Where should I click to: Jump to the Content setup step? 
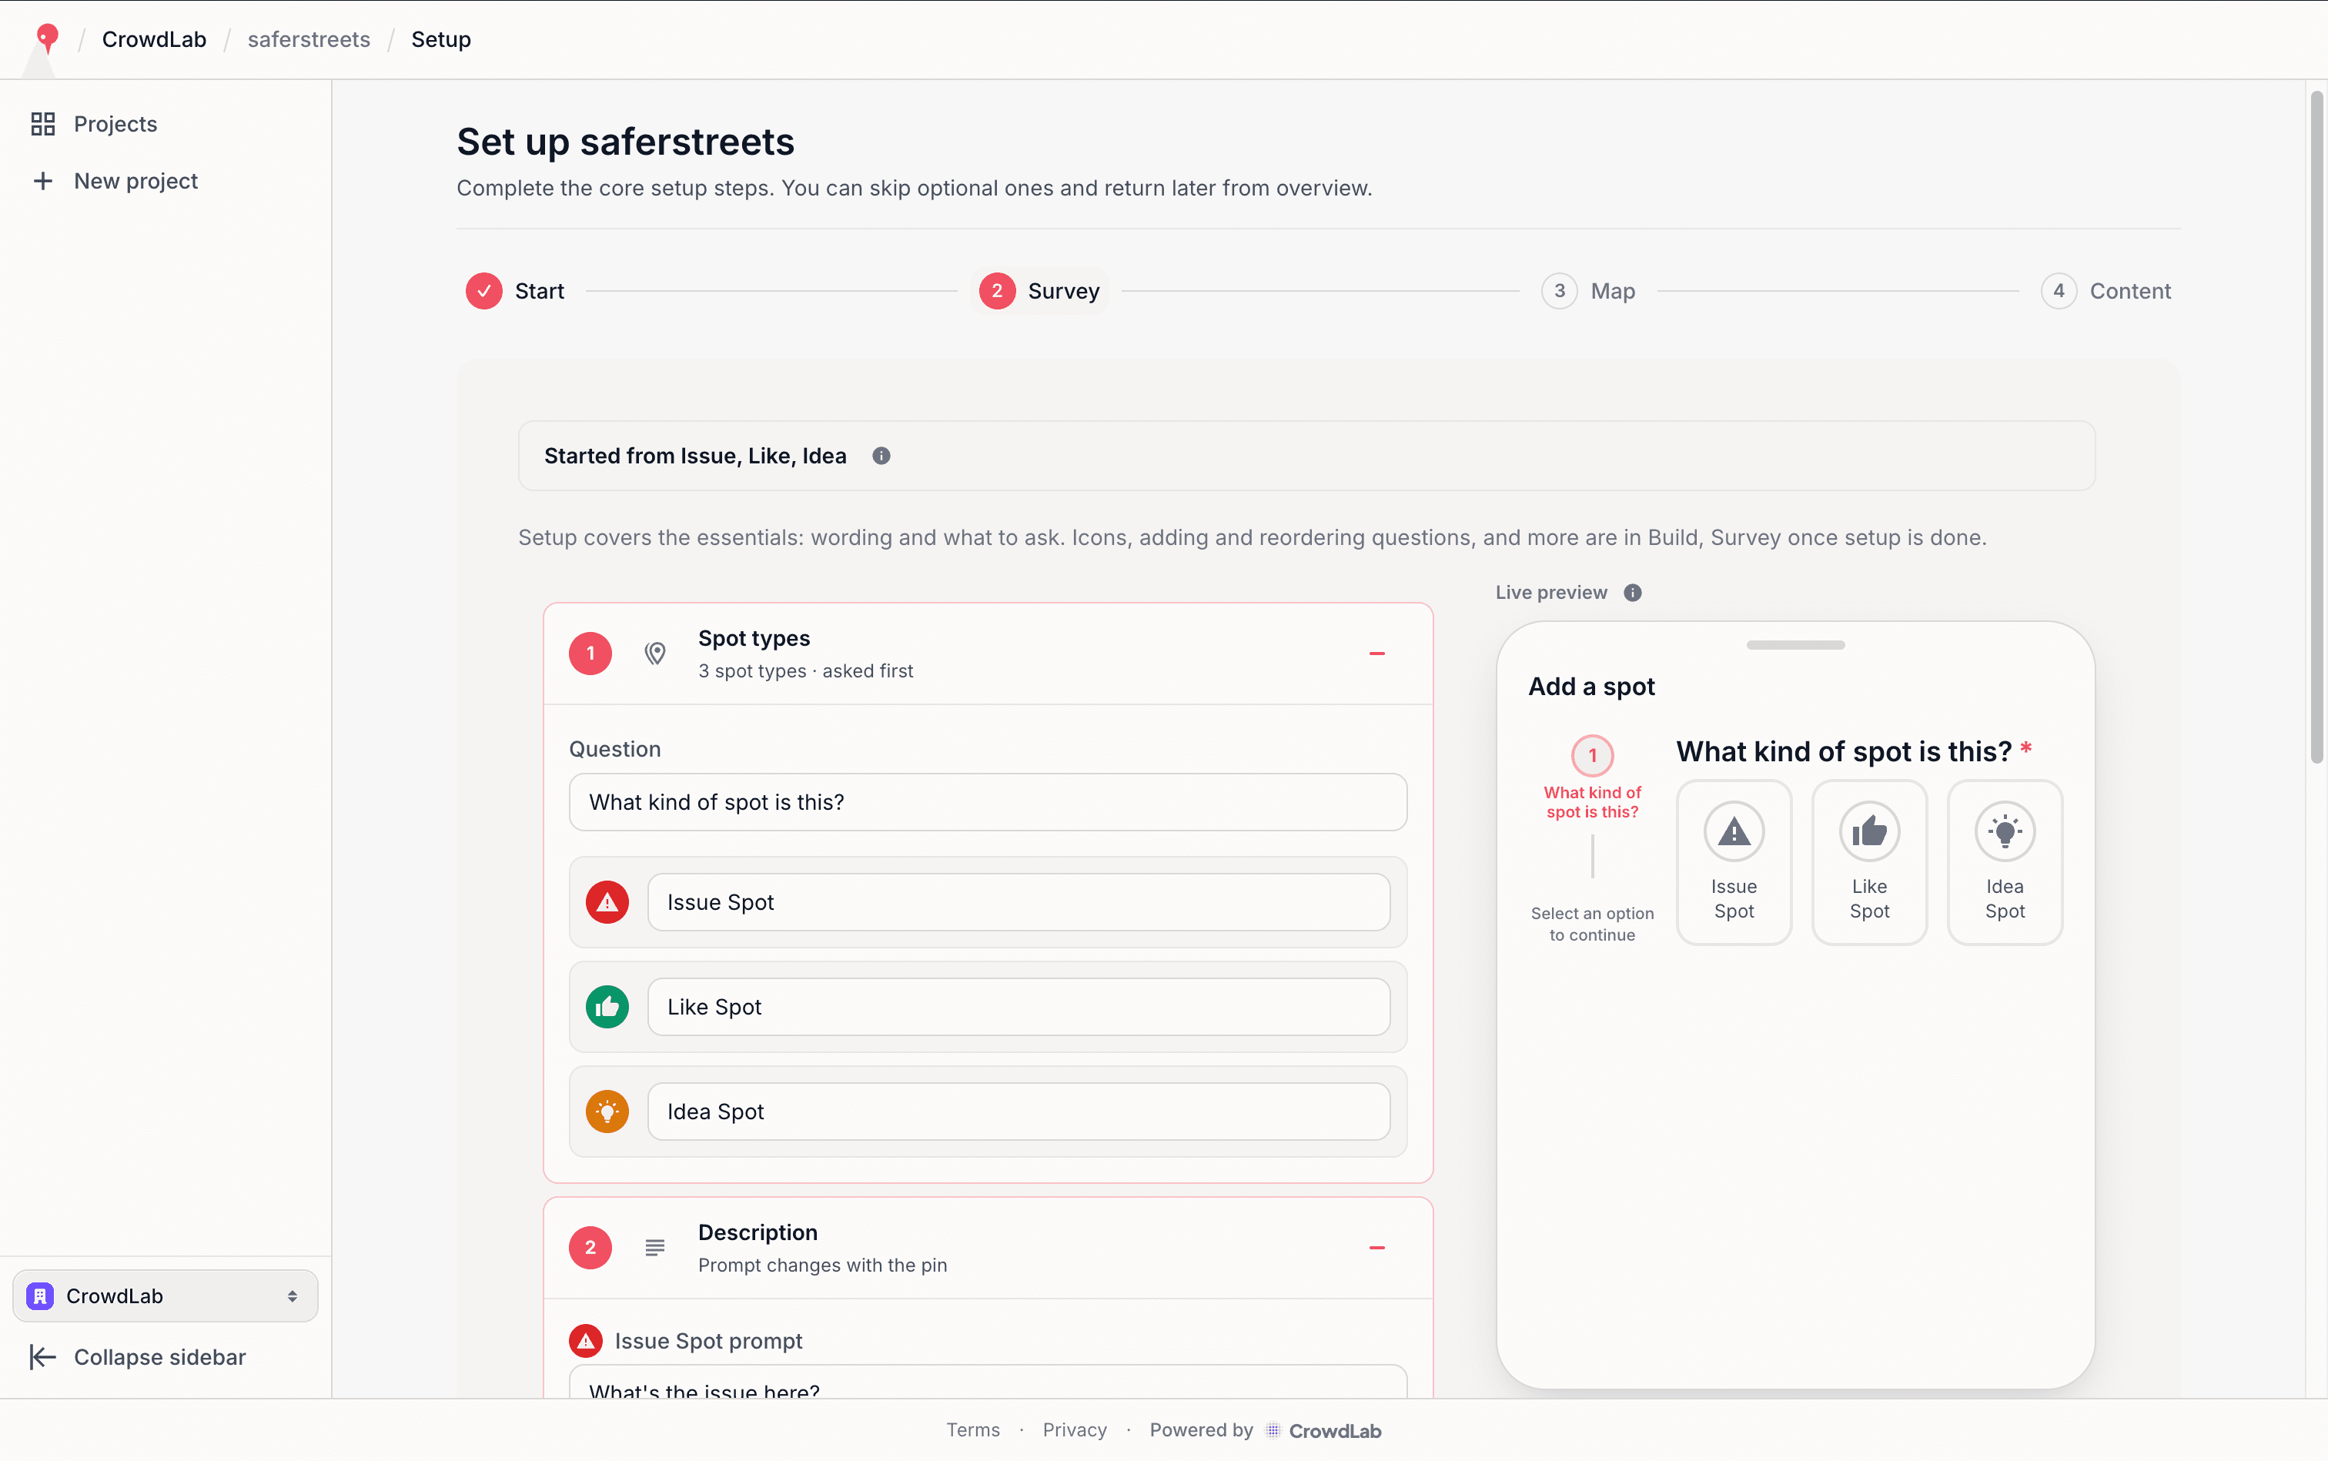(2106, 291)
